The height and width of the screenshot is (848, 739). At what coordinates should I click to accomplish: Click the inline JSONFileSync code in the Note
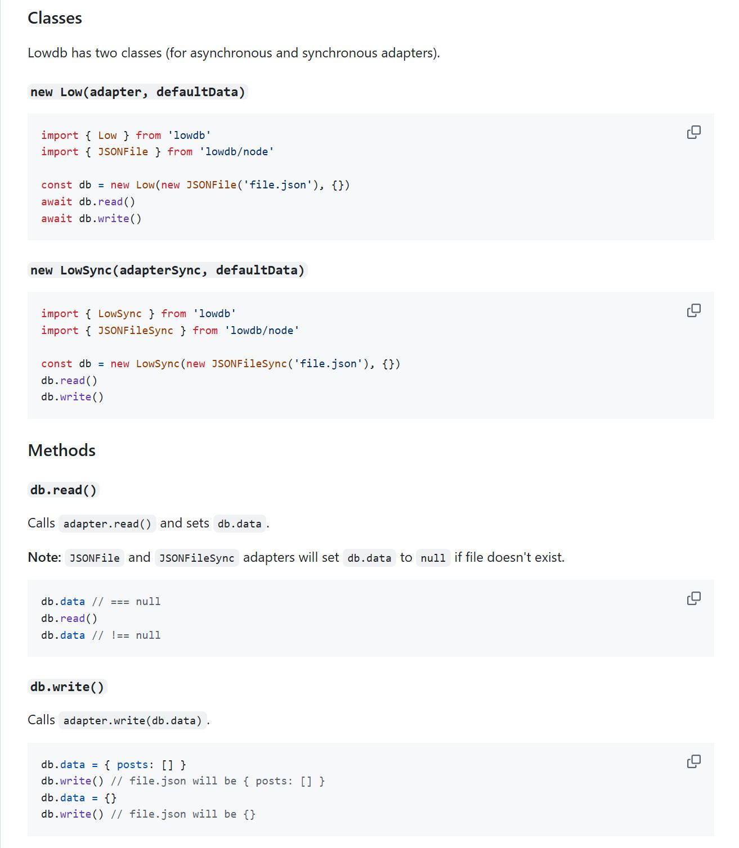(196, 558)
